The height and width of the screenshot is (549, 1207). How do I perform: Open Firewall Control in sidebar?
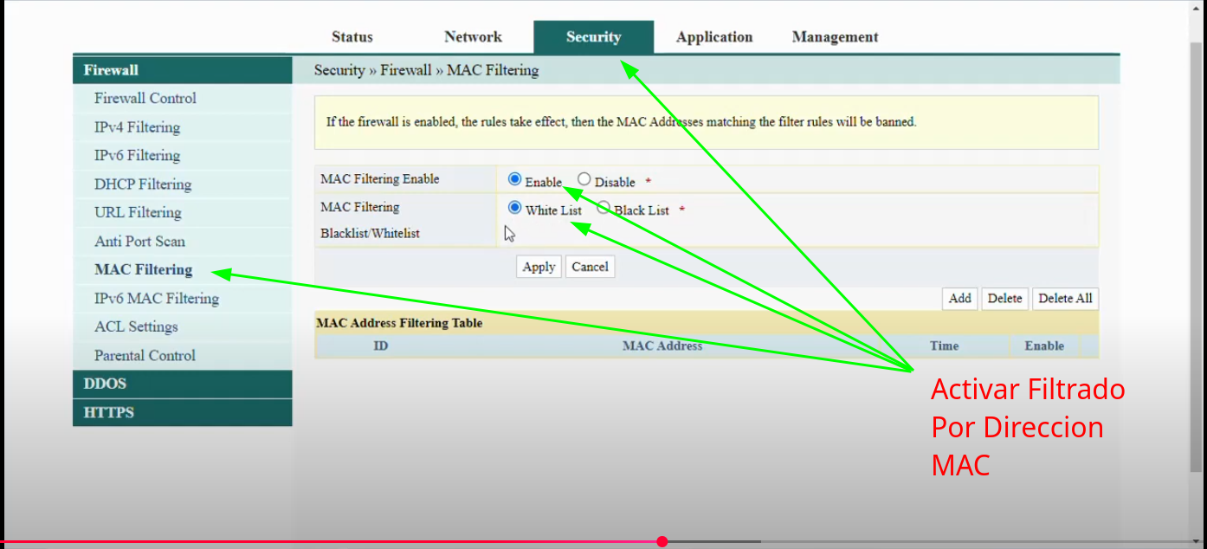coord(145,99)
